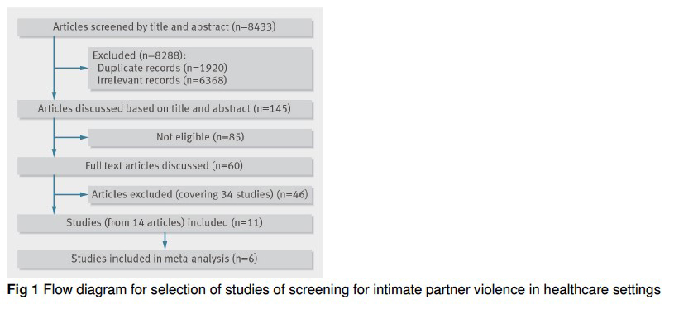Select 'Full text articles discussed (n=60)' box
The image size is (674, 309).
[165, 166]
